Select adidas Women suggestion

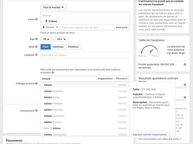point(85,122)
